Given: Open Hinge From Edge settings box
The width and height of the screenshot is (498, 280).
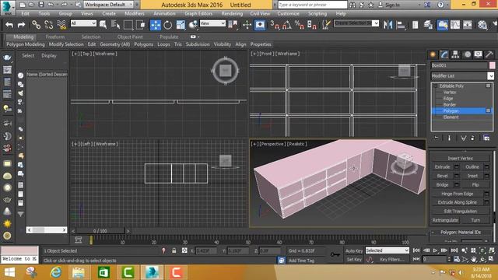Looking at the screenshot, I should (486, 194).
